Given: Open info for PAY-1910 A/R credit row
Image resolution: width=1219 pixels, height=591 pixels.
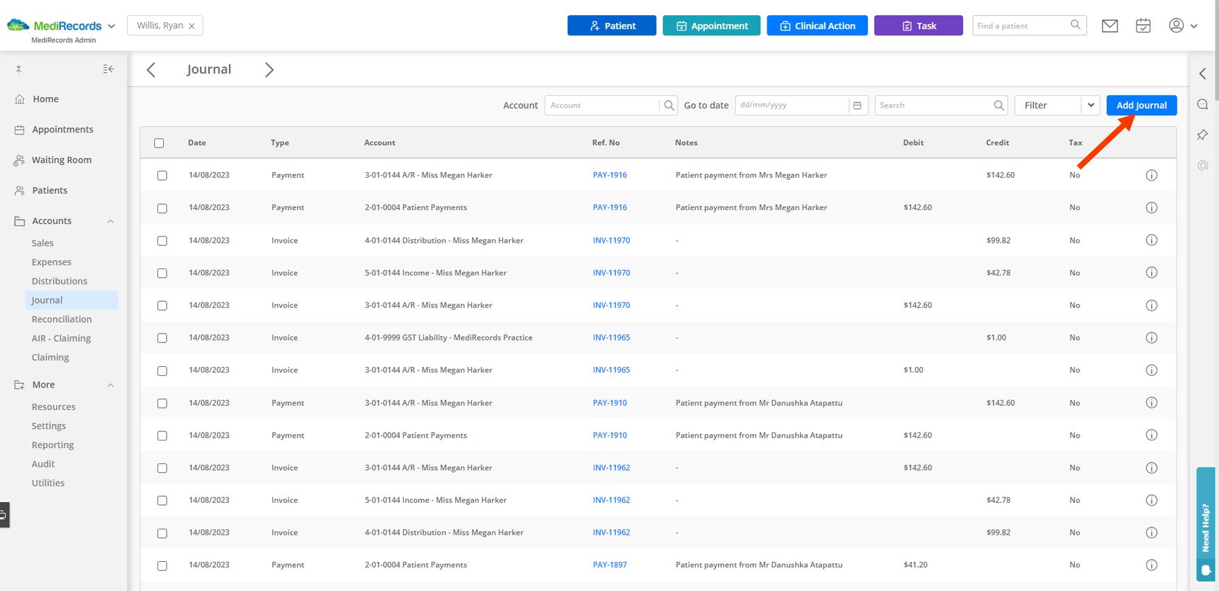Looking at the screenshot, I should tap(1152, 402).
